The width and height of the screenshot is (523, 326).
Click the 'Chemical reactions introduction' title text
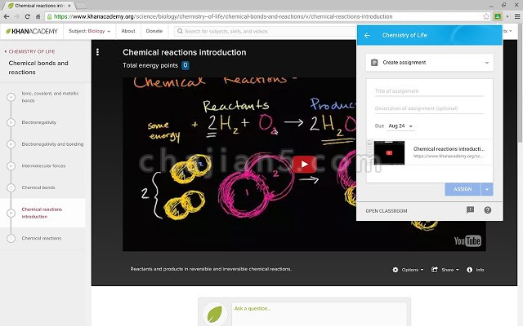click(184, 52)
